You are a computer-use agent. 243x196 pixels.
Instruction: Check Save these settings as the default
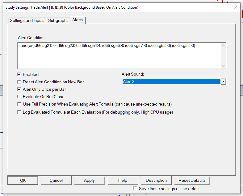pyautogui.click(x=135, y=188)
